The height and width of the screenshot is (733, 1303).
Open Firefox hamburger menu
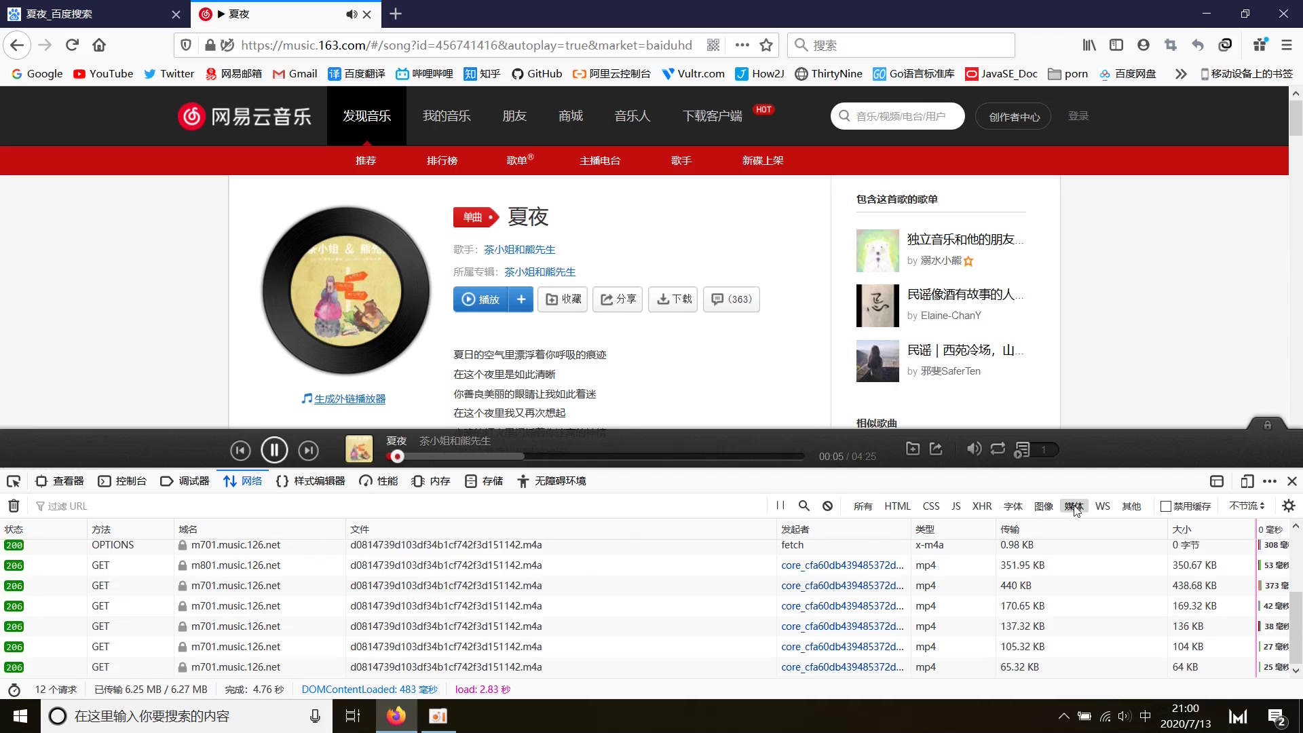[1287, 45]
